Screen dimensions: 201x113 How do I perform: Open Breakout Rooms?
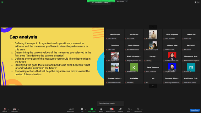tap(111, 110)
